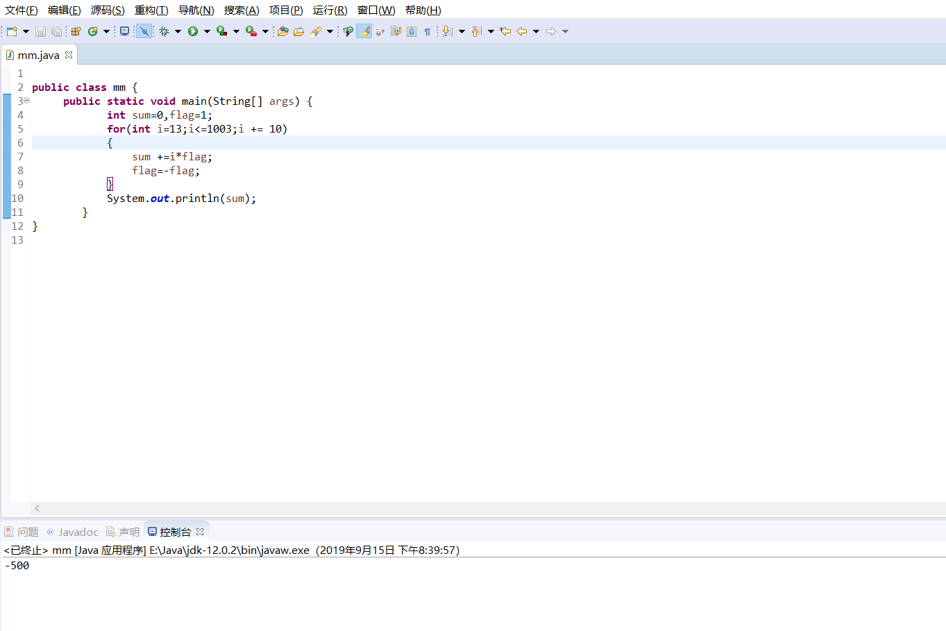Open the 重构(T) menu
Screen dimensions: 946x631
point(151,10)
